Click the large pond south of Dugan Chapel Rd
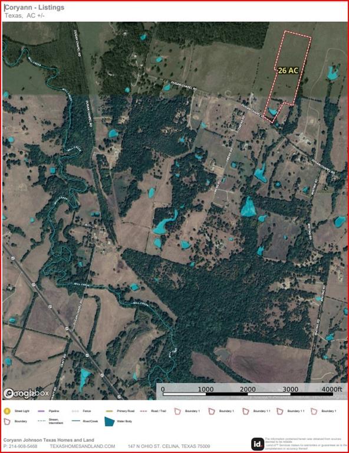The width and height of the screenshot is (349, 453). [x=248, y=207]
